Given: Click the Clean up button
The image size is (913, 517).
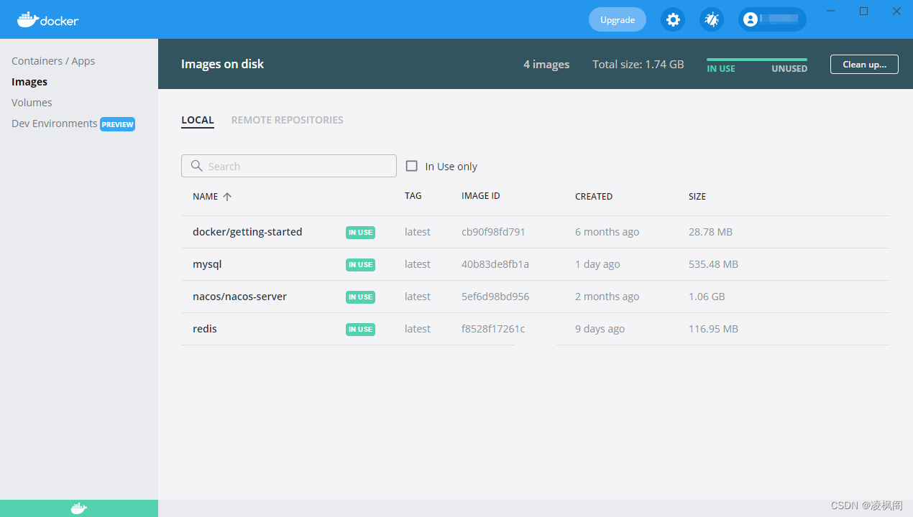Looking at the screenshot, I should click(864, 64).
